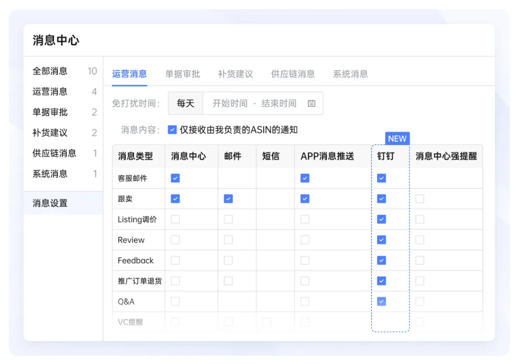Enable 推广订单退货 邮件 checkbox

228,281
